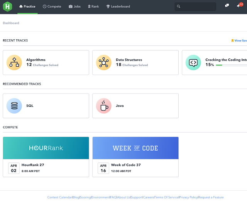Click the Data Structures network icon

104,62
